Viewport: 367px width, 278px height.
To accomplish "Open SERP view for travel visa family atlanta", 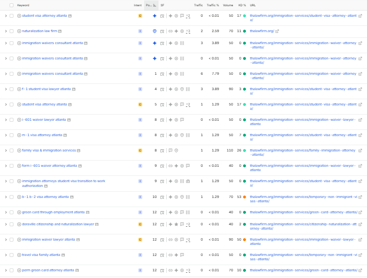I will pos(162,255).
